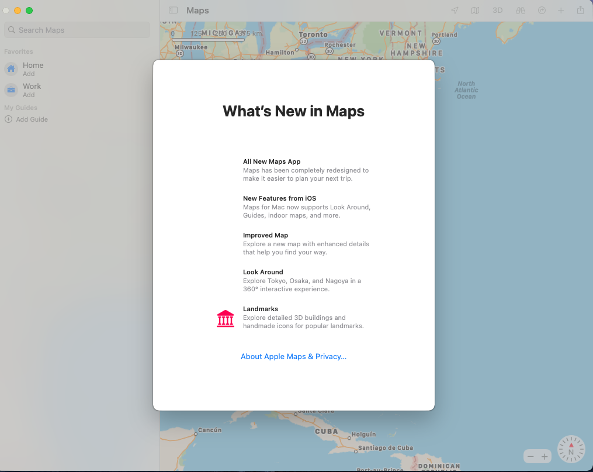Open the share icon in toolbar
Image resolution: width=593 pixels, height=472 pixels.
(x=581, y=10)
